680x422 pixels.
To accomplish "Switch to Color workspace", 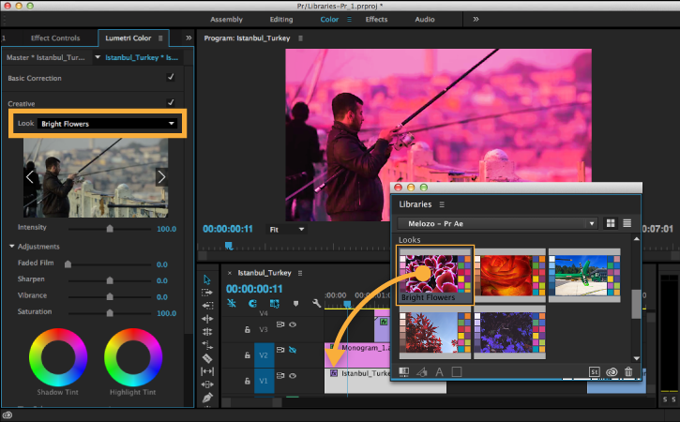I will [x=329, y=19].
